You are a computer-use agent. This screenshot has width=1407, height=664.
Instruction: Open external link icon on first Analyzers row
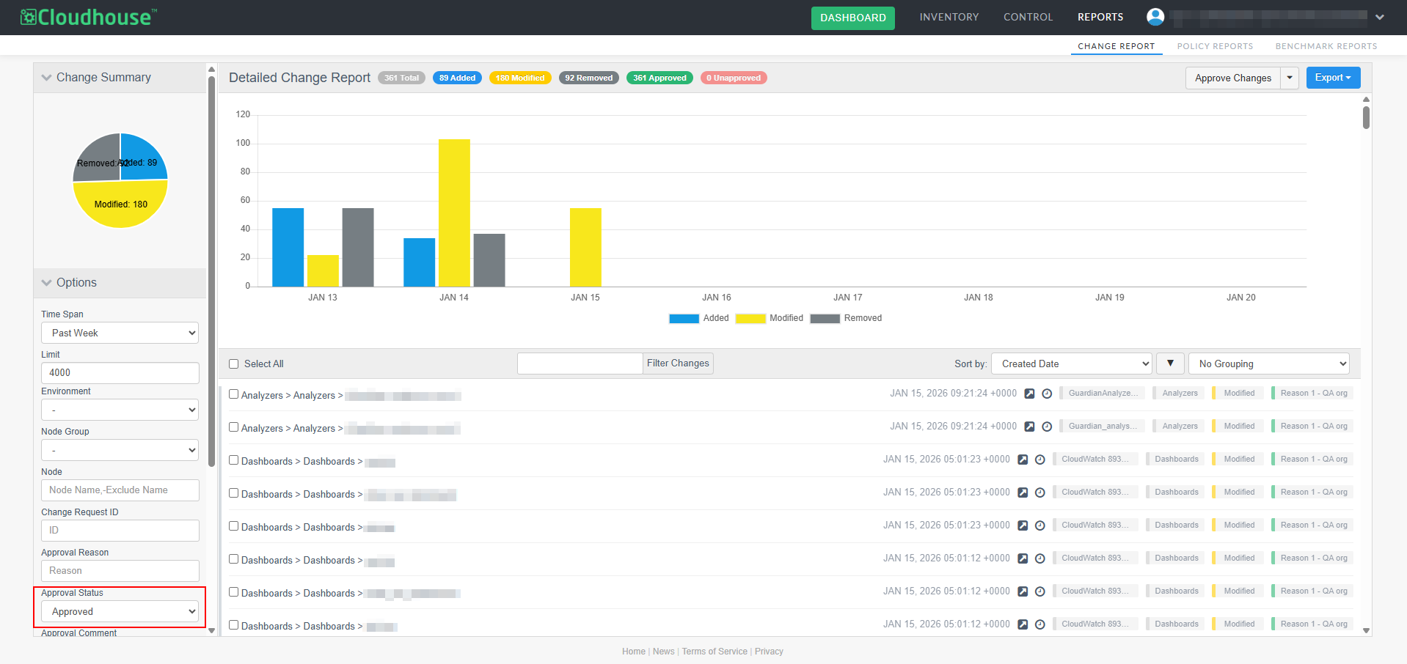(x=1029, y=394)
